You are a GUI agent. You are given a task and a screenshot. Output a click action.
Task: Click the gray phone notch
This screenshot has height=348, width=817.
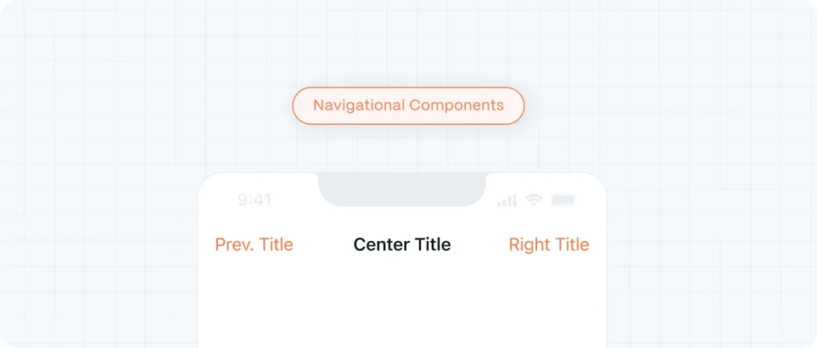(x=402, y=190)
